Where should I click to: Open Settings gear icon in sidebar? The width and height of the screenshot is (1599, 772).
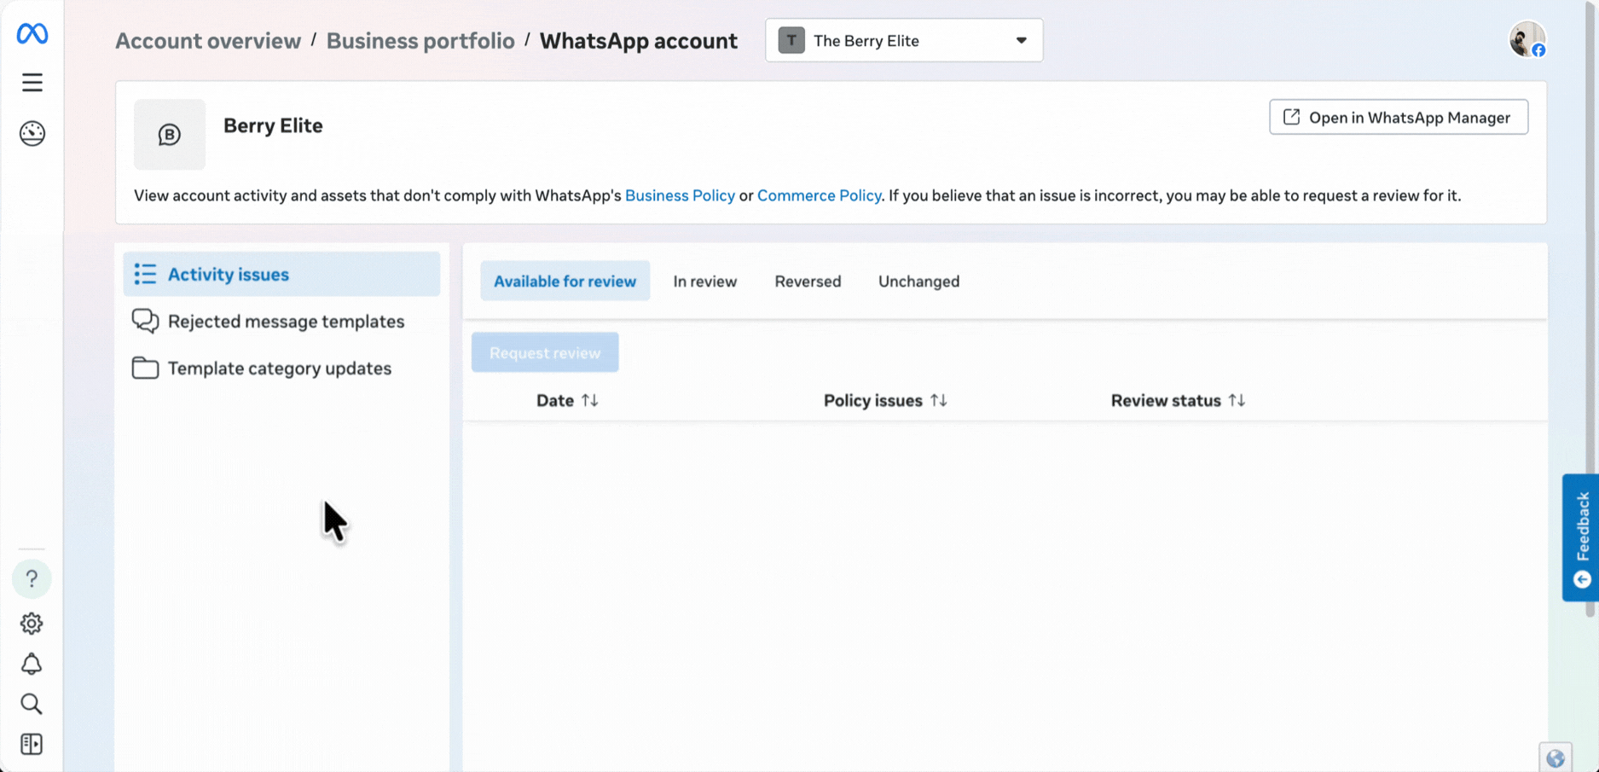coord(32,624)
